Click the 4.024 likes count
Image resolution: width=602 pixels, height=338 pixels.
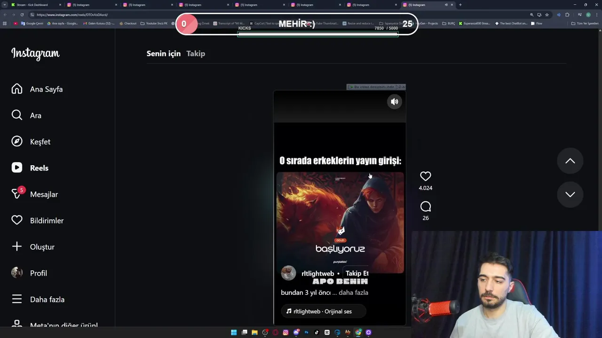(425, 188)
